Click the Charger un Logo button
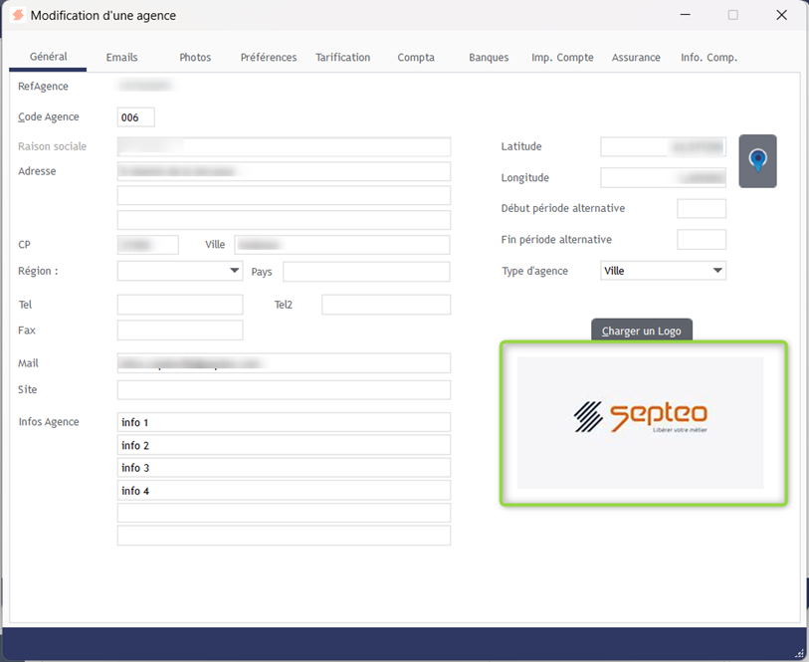Image resolution: width=809 pixels, height=662 pixels. pos(641,331)
